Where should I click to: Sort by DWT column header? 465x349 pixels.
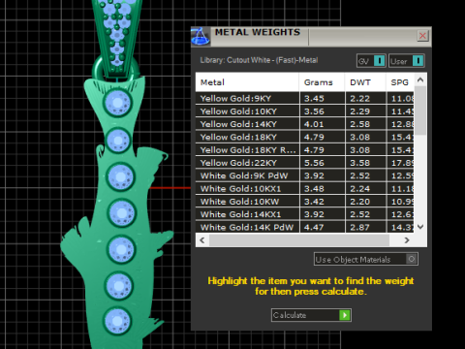coord(365,82)
